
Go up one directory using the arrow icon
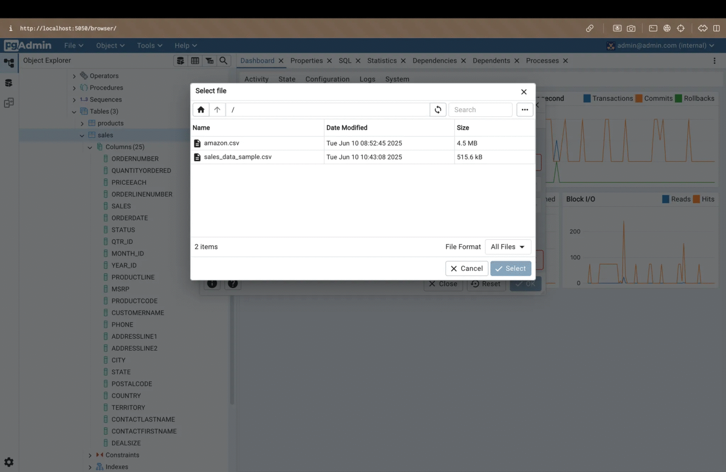point(217,109)
